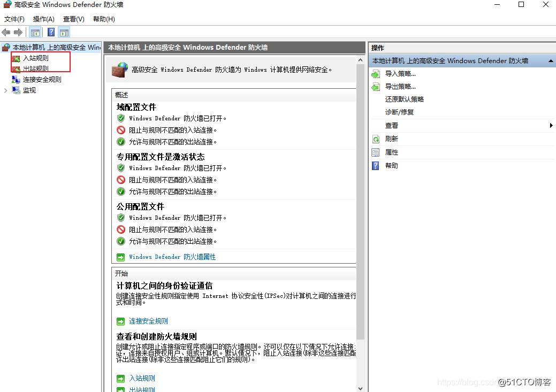Click the 公用配置文件 heading
Image resolution: width=556 pixels, height=392 pixels.
coord(140,206)
